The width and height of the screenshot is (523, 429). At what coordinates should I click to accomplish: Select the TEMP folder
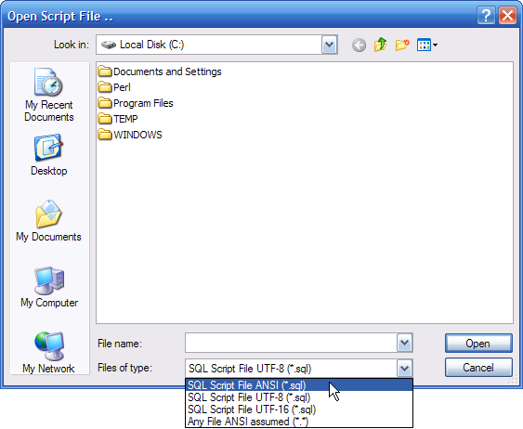pyautogui.click(x=118, y=119)
